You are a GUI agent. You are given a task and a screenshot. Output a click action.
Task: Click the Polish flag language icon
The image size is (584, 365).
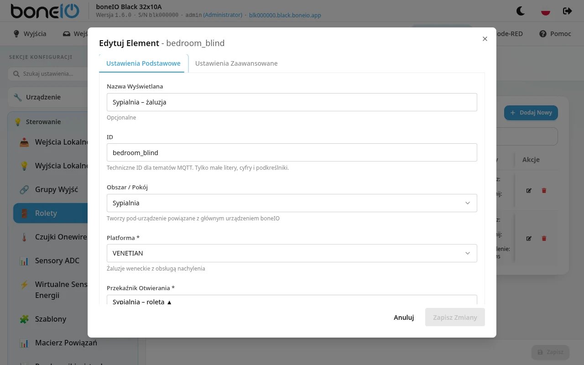545,10
